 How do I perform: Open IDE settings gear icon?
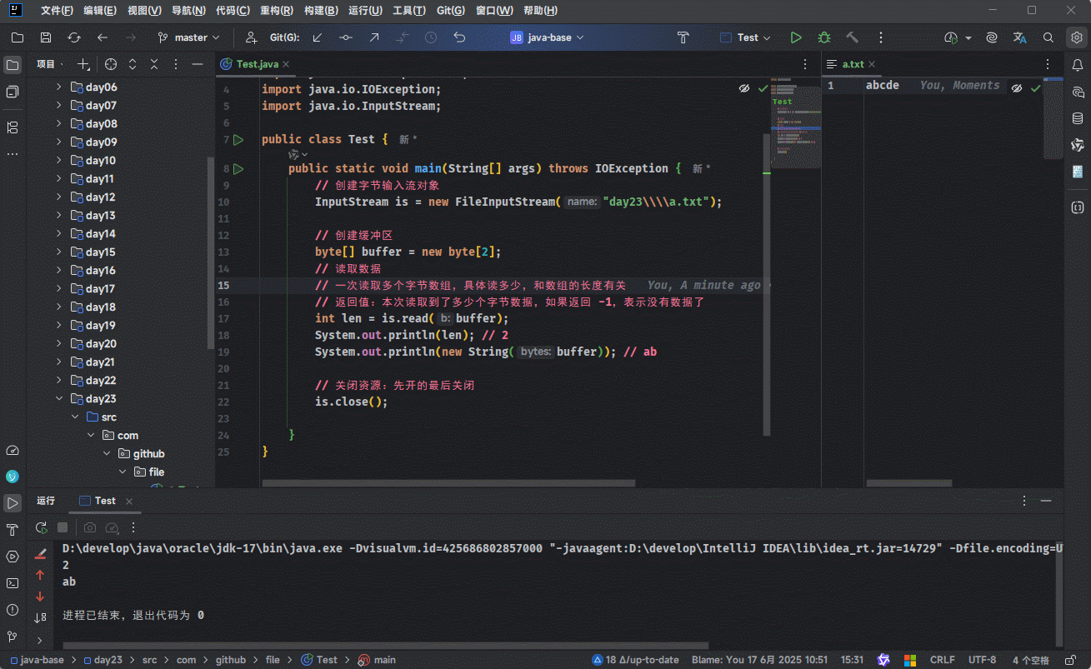(x=1076, y=37)
